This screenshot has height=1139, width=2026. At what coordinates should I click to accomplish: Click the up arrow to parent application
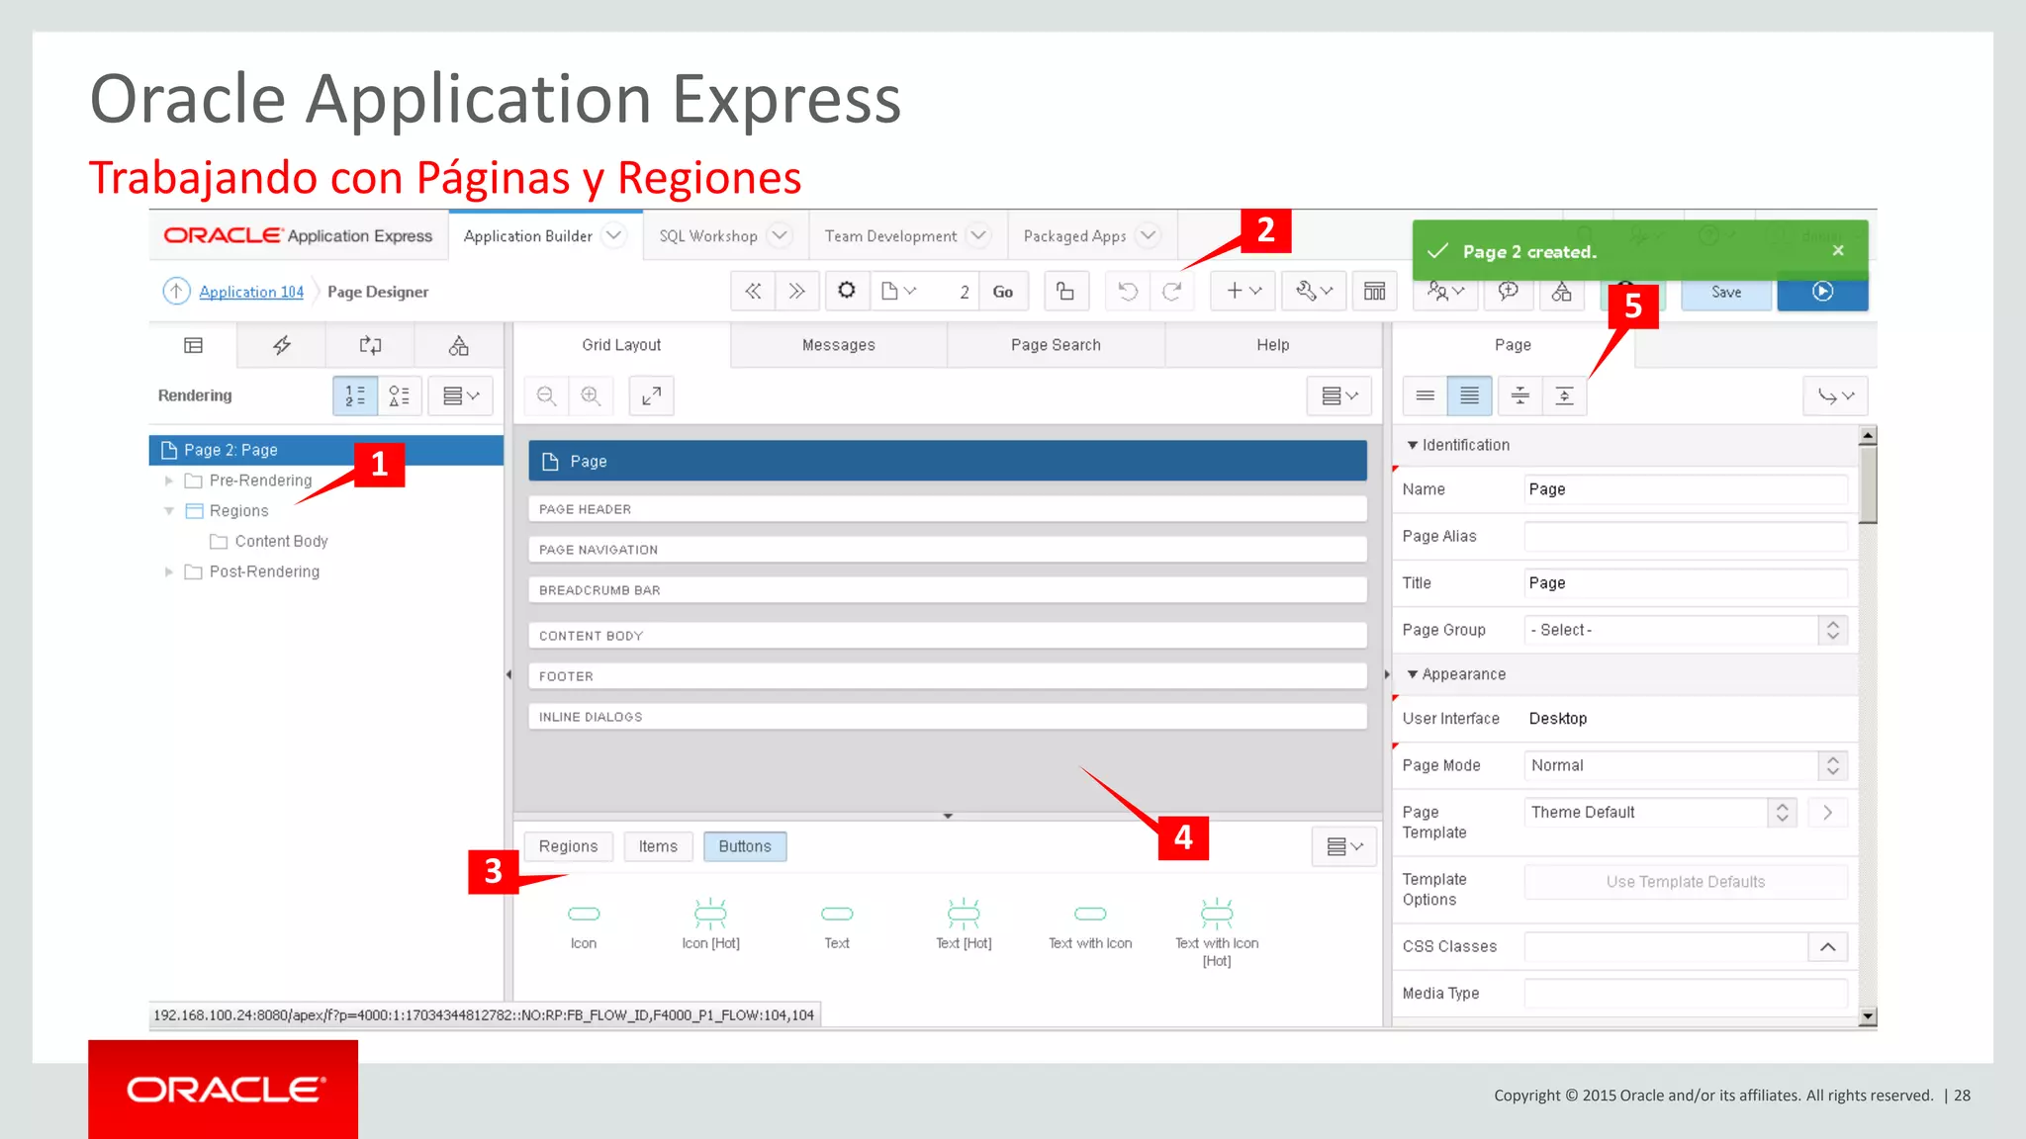(x=176, y=291)
